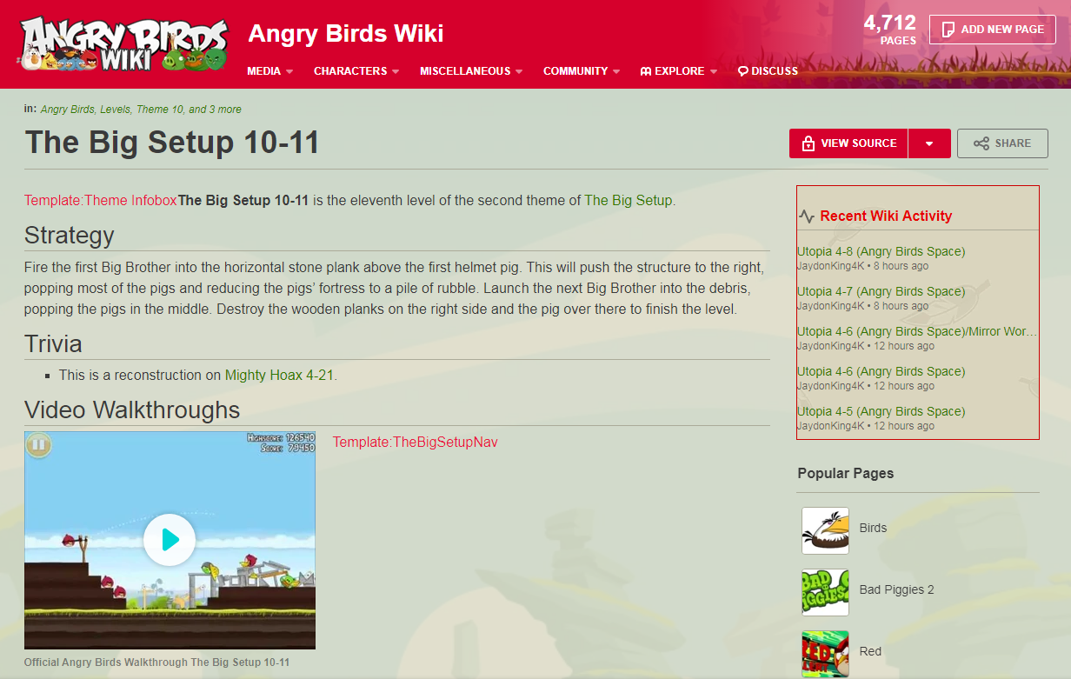
Task: Open the Birds page thumbnail
Action: coord(825,530)
